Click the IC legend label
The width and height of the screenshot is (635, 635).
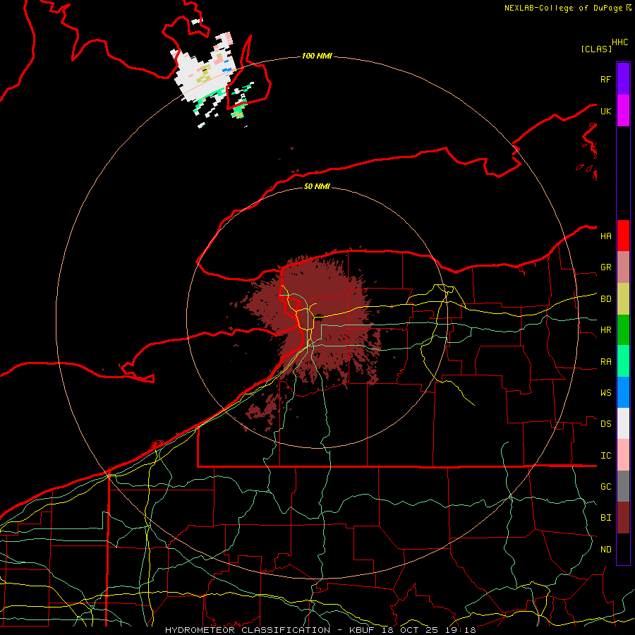605,456
